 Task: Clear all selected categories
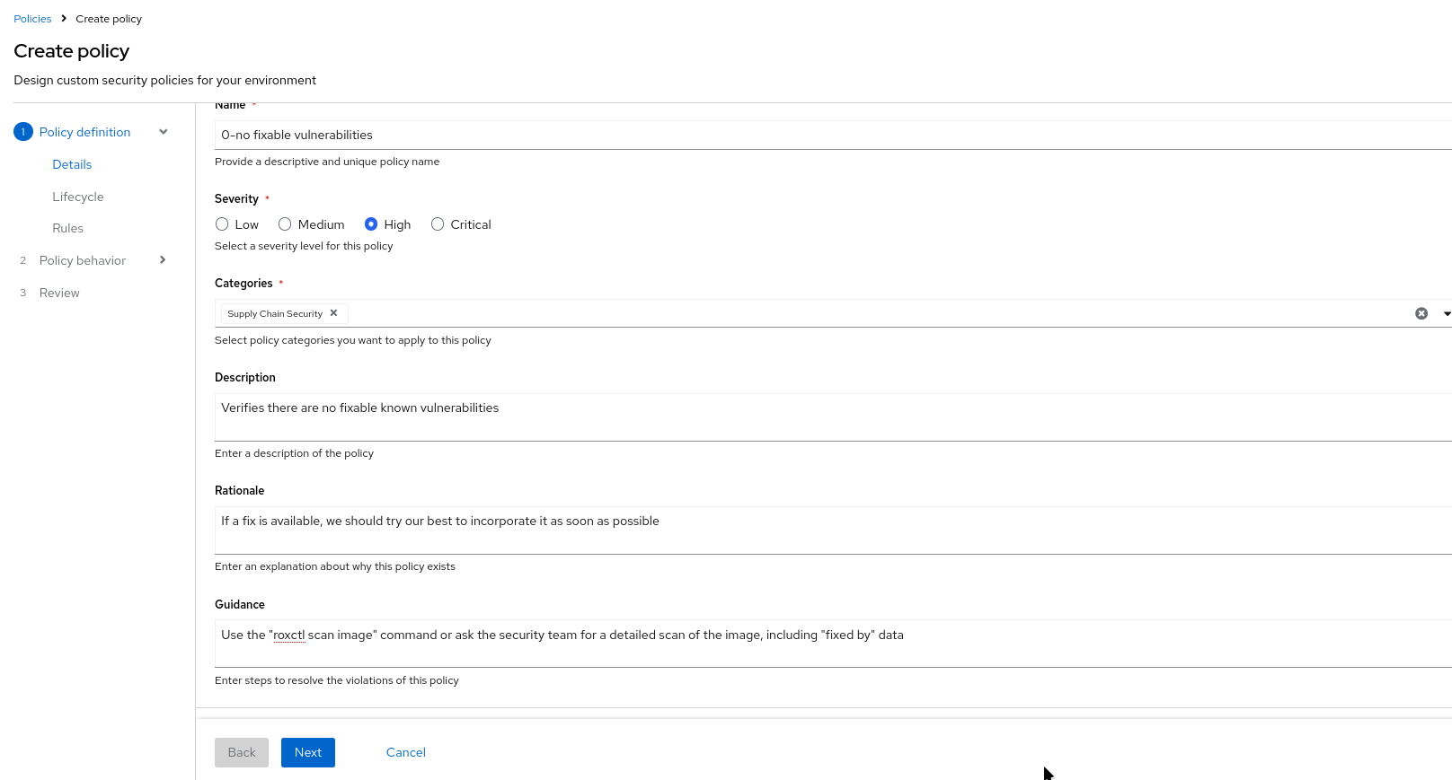point(1421,313)
